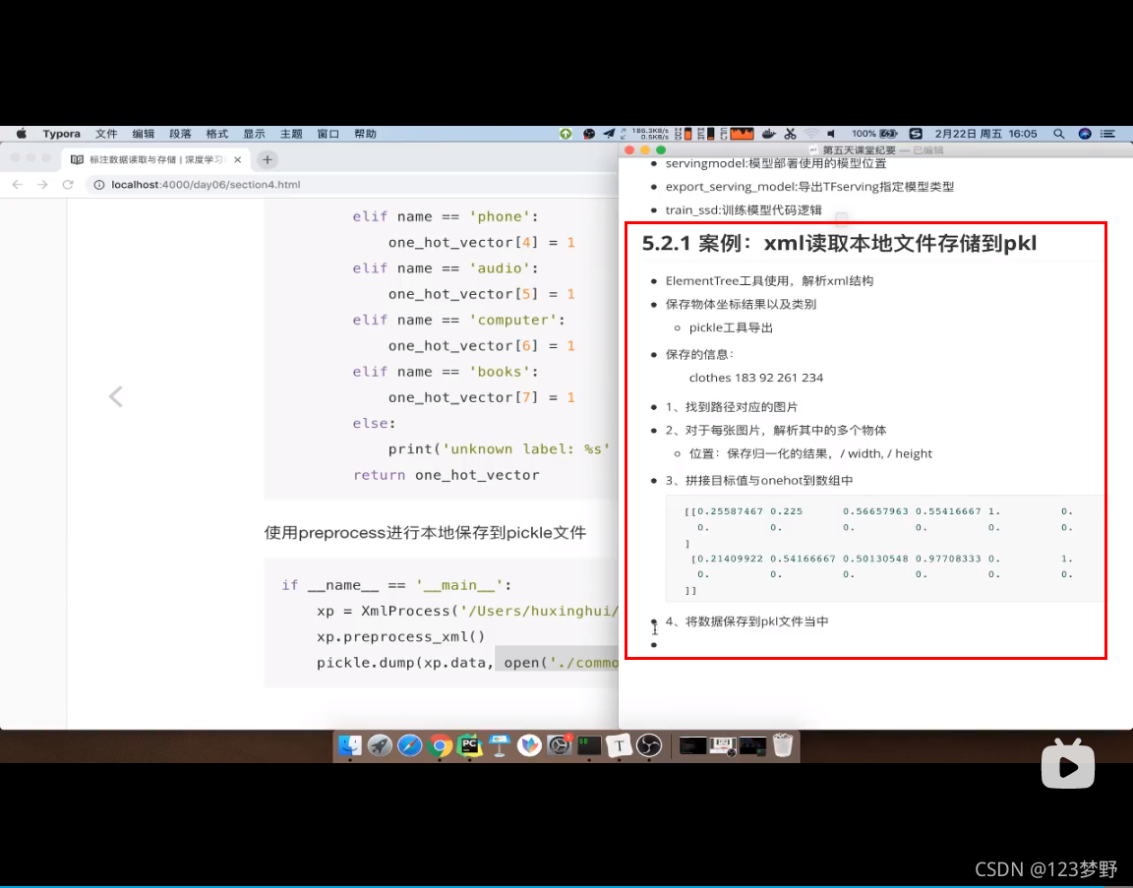Click the 第五天课堂纪要 window title

pyautogui.click(x=859, y=150)
